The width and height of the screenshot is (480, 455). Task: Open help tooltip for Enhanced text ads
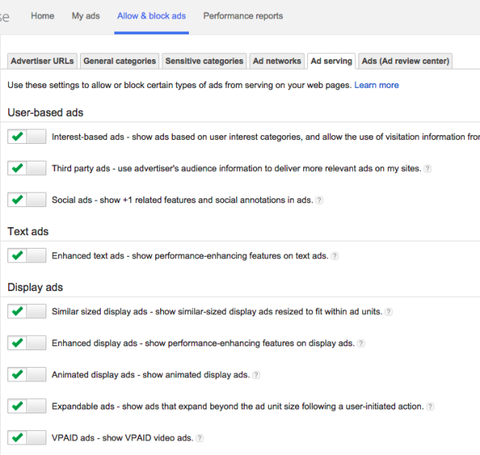pos(335,256)
